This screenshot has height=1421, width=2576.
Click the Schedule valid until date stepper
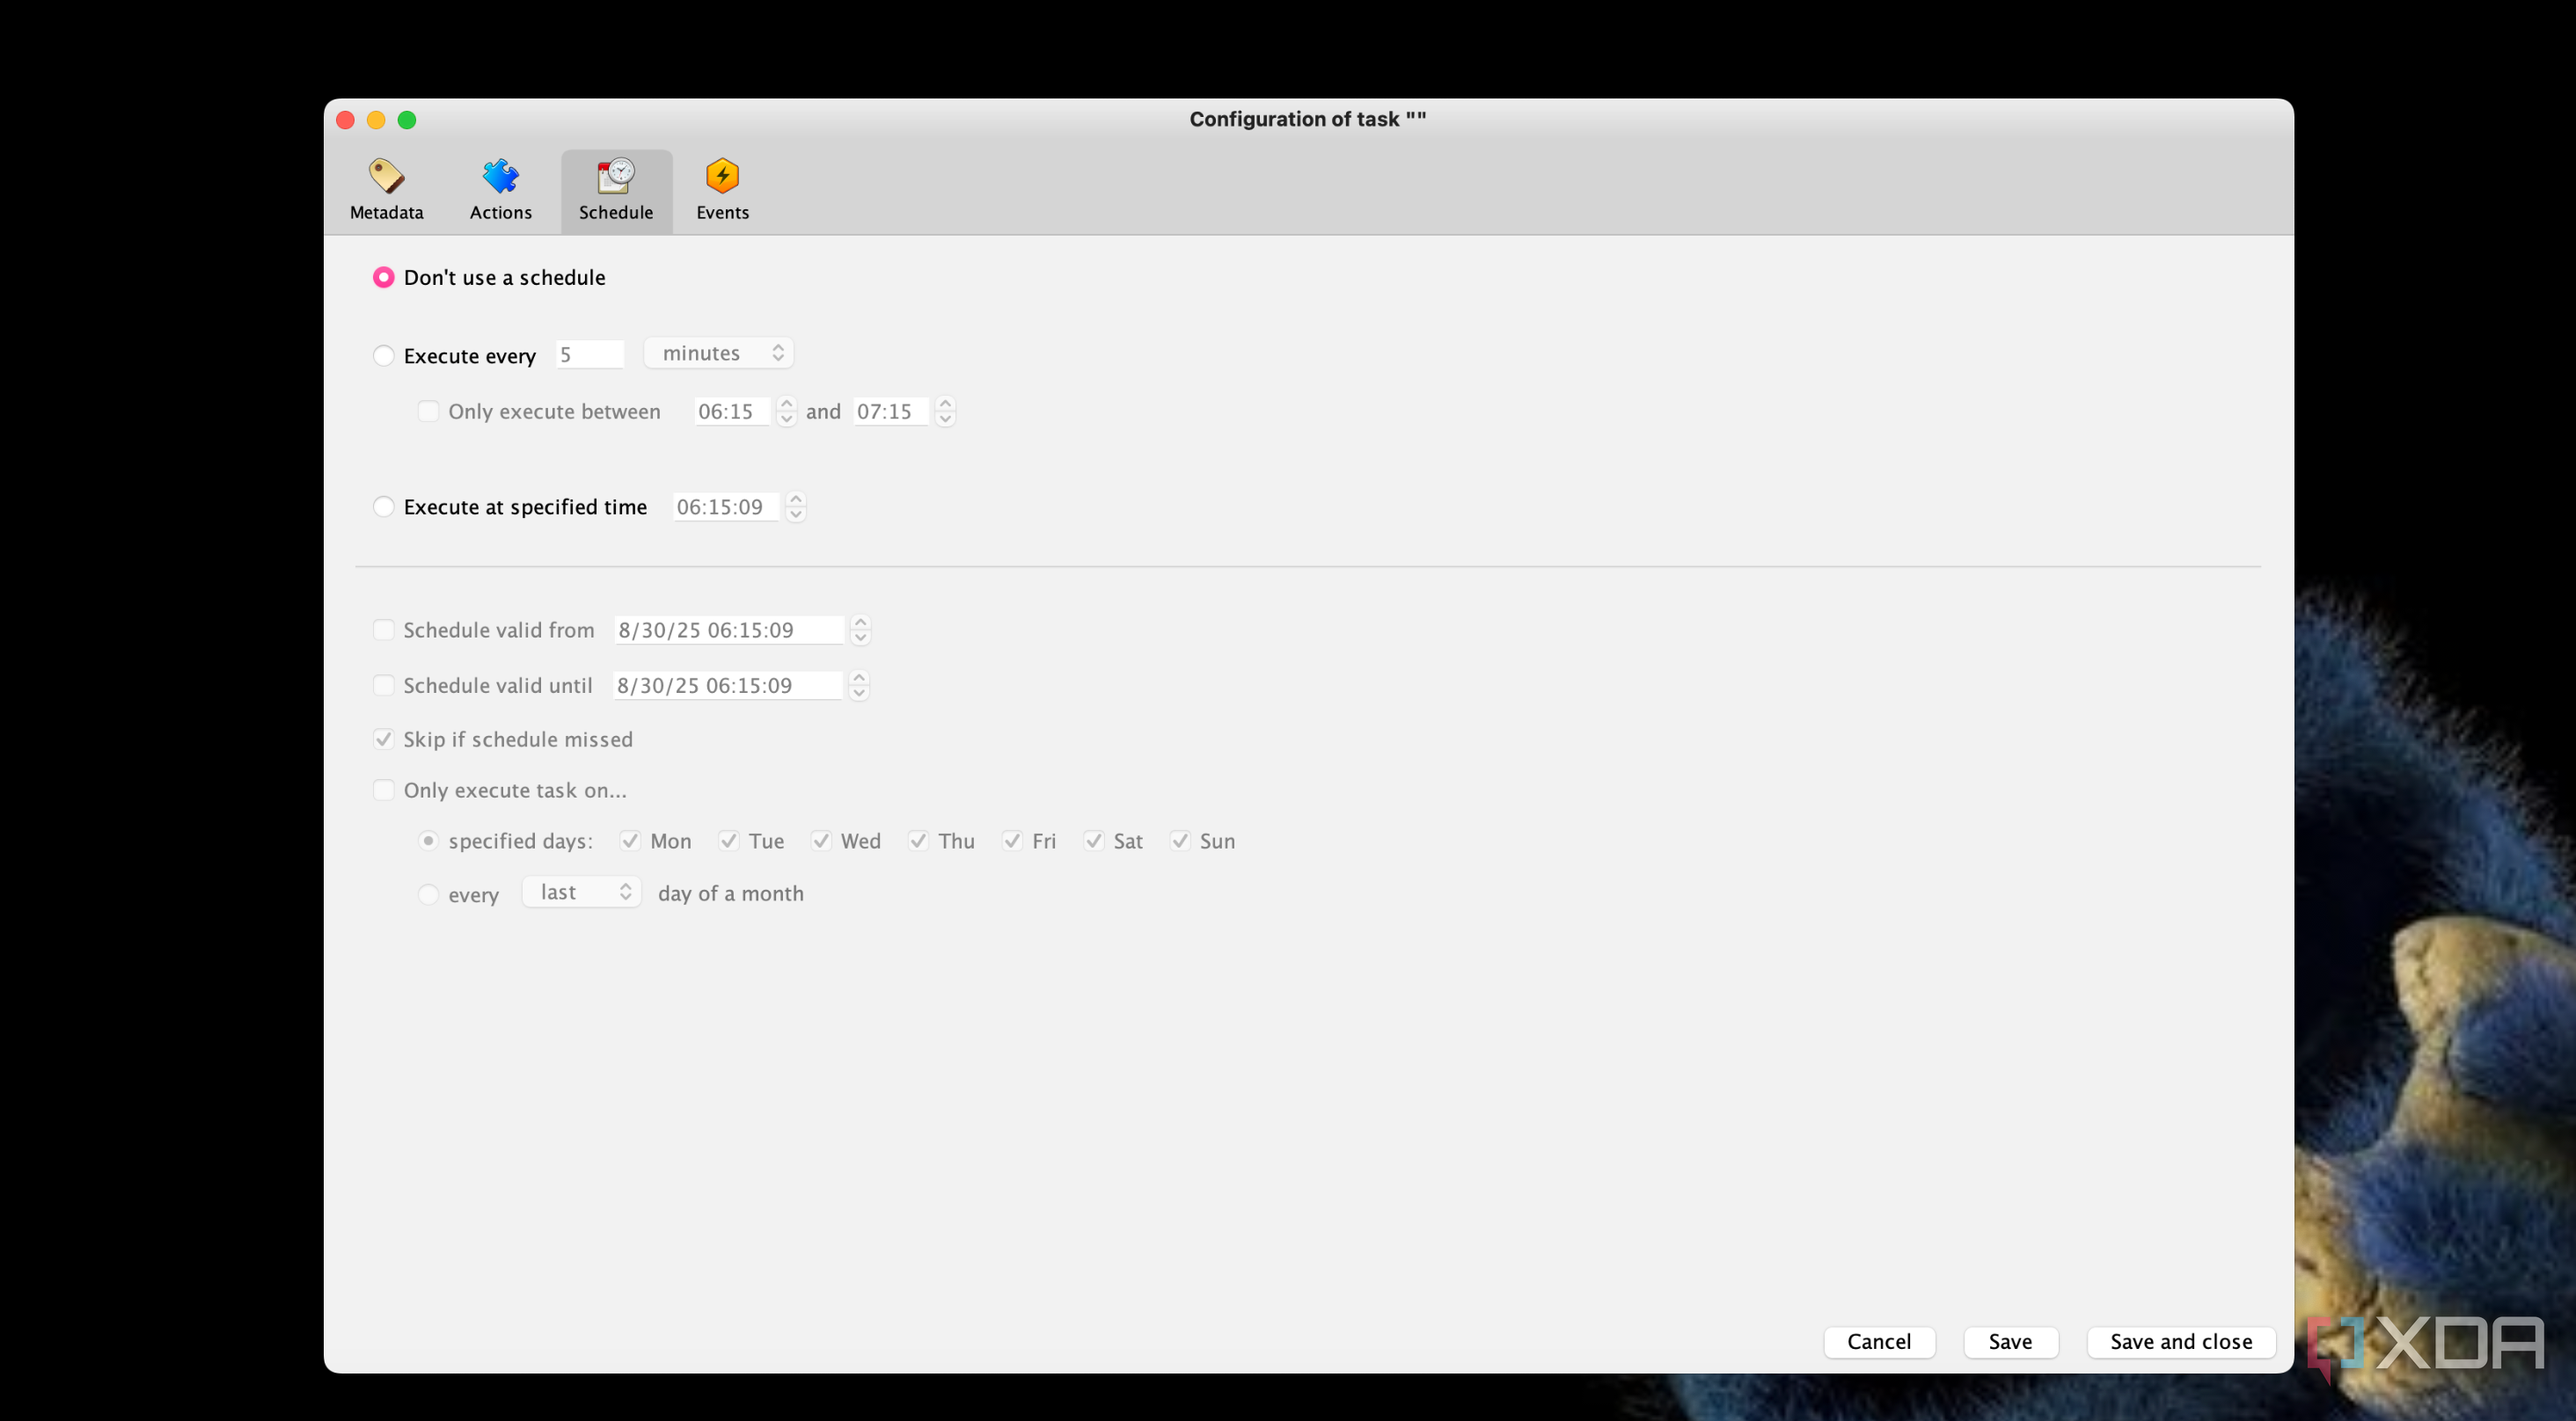tap(859, 686)
